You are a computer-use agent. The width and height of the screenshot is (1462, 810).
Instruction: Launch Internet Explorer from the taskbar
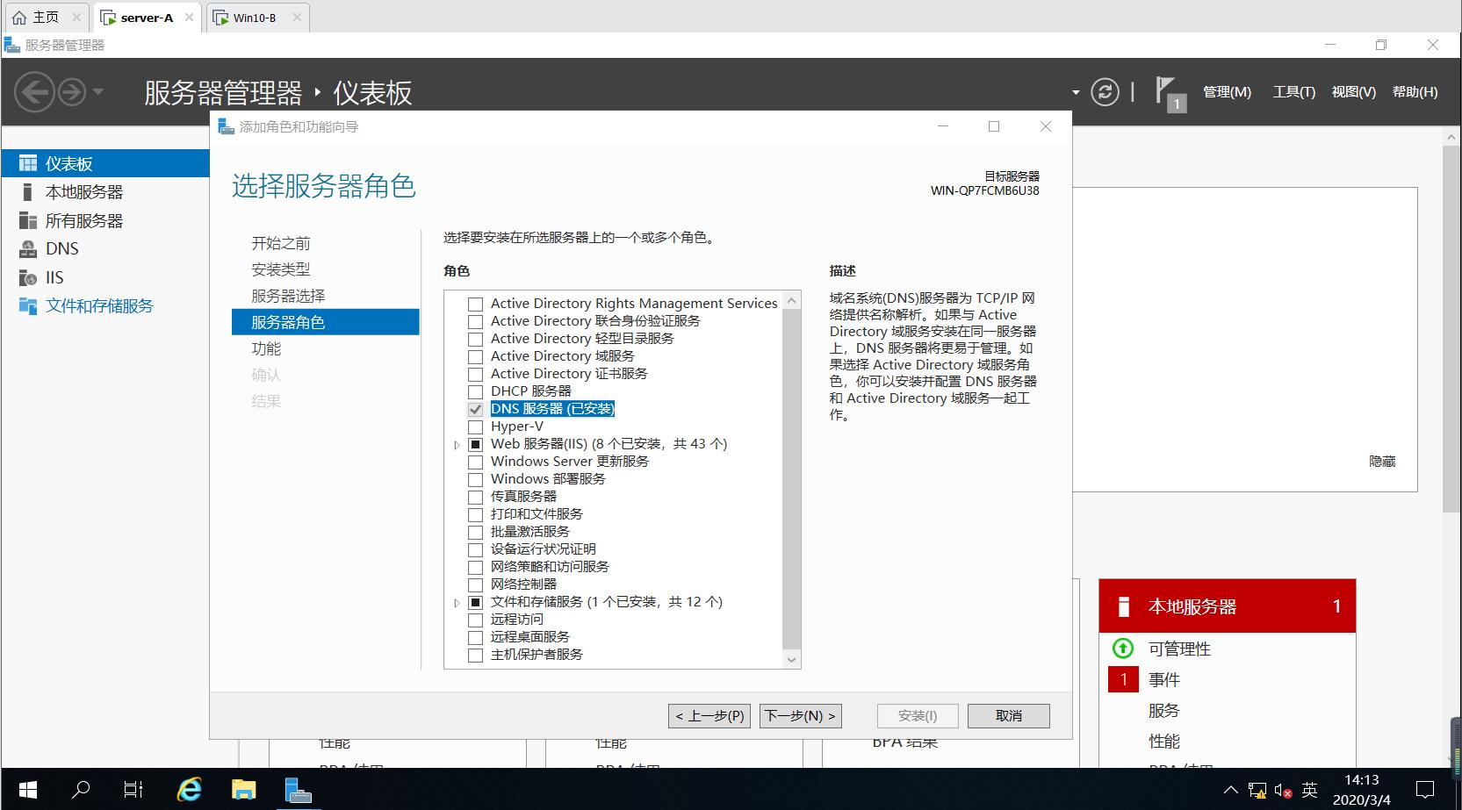(x=189, y=789)
